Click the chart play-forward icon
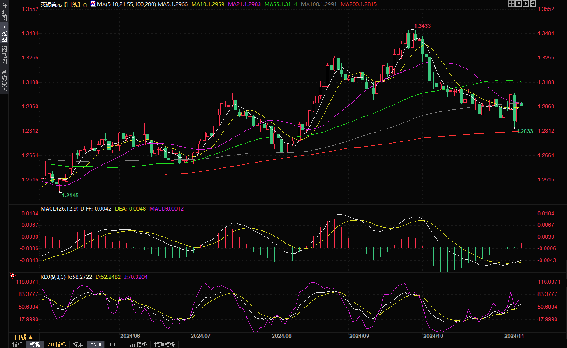Viewport: 567px width, 348px height. (526, 4)
